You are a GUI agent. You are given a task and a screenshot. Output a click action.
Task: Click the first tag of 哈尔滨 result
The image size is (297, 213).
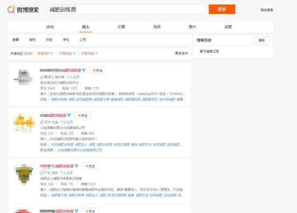coord(59,99)
